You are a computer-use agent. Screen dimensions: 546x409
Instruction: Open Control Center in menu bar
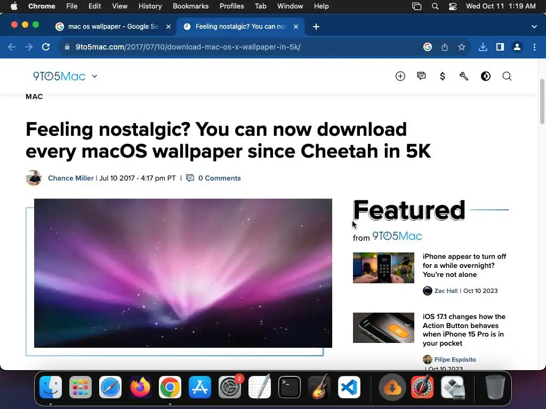click(x=452, y=6)
